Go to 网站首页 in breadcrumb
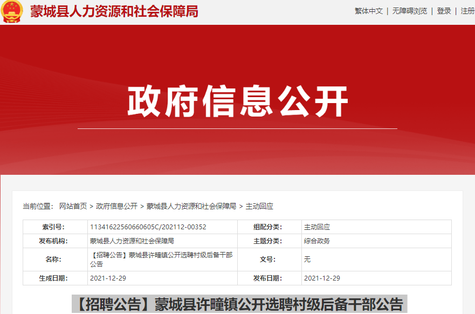Viewport: 475px width, 314px height. click(x=73, y=207)
